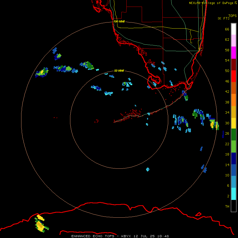238x238 pixels.
Task: Click the light green 26 kft legend swatch
Action: (x=234, y=147)
